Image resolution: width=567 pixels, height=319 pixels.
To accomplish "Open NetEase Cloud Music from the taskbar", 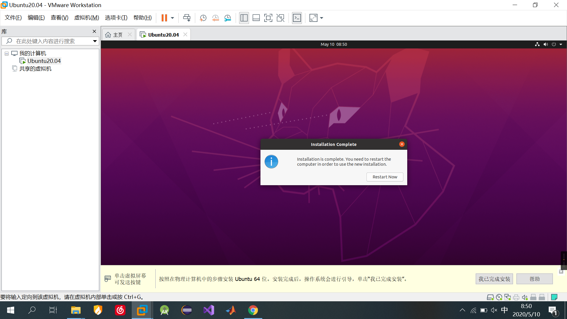I will [x=120, y=310].
